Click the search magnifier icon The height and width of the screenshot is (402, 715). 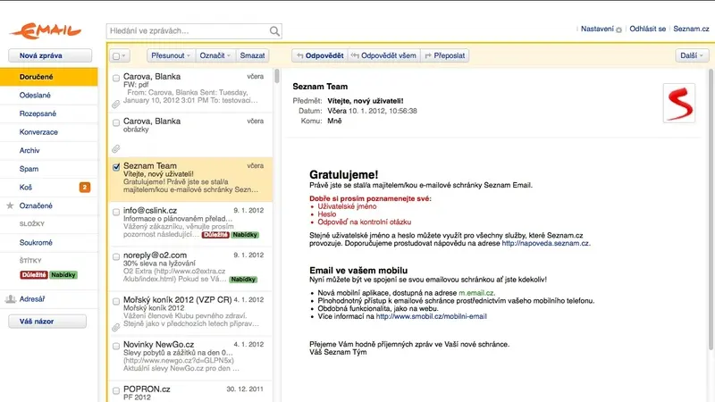click(274, 31)
